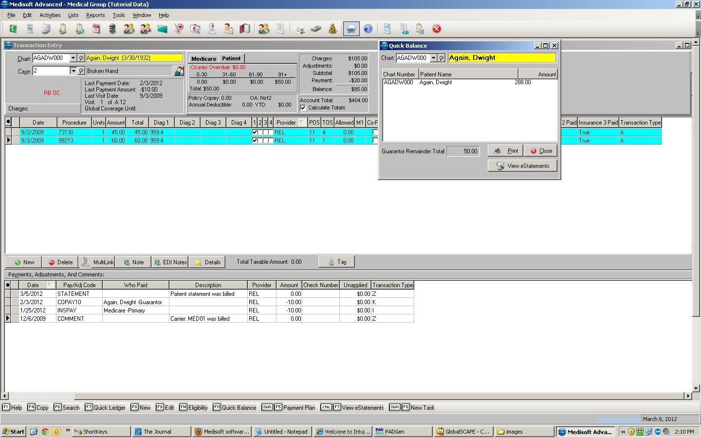Click the F1 Help shortcut label
This screenshot has width=701, height=438.
[x=12, y=407]
